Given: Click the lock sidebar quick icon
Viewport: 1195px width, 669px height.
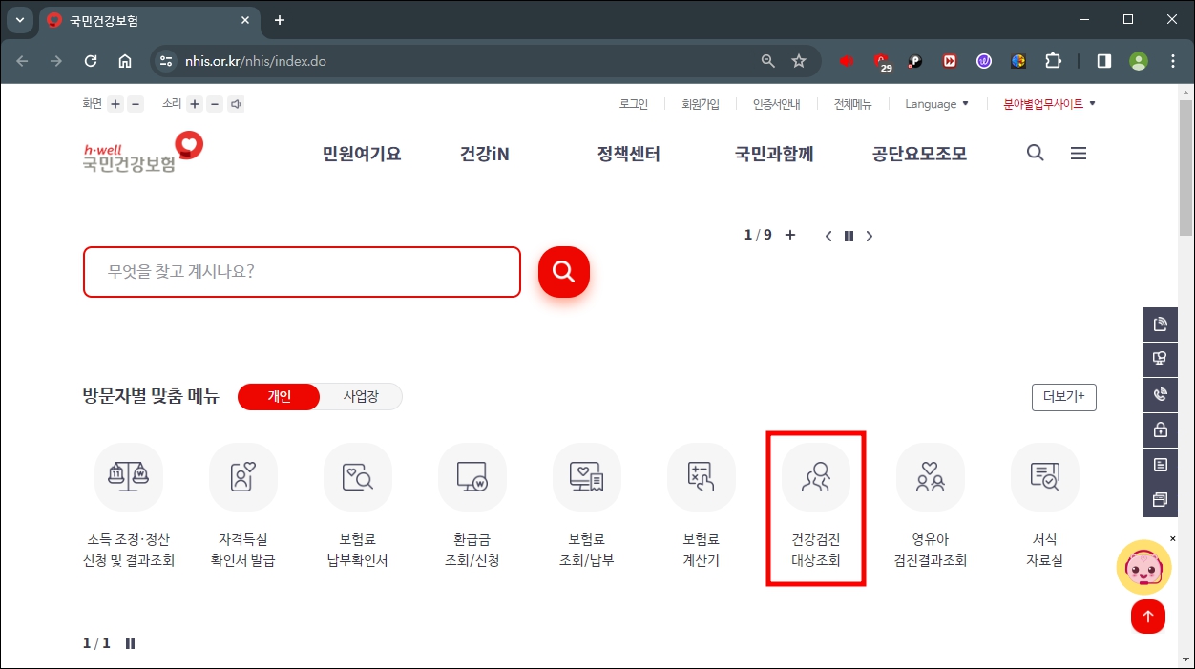Looking at the screenshot, I should tap(1161, 429).
